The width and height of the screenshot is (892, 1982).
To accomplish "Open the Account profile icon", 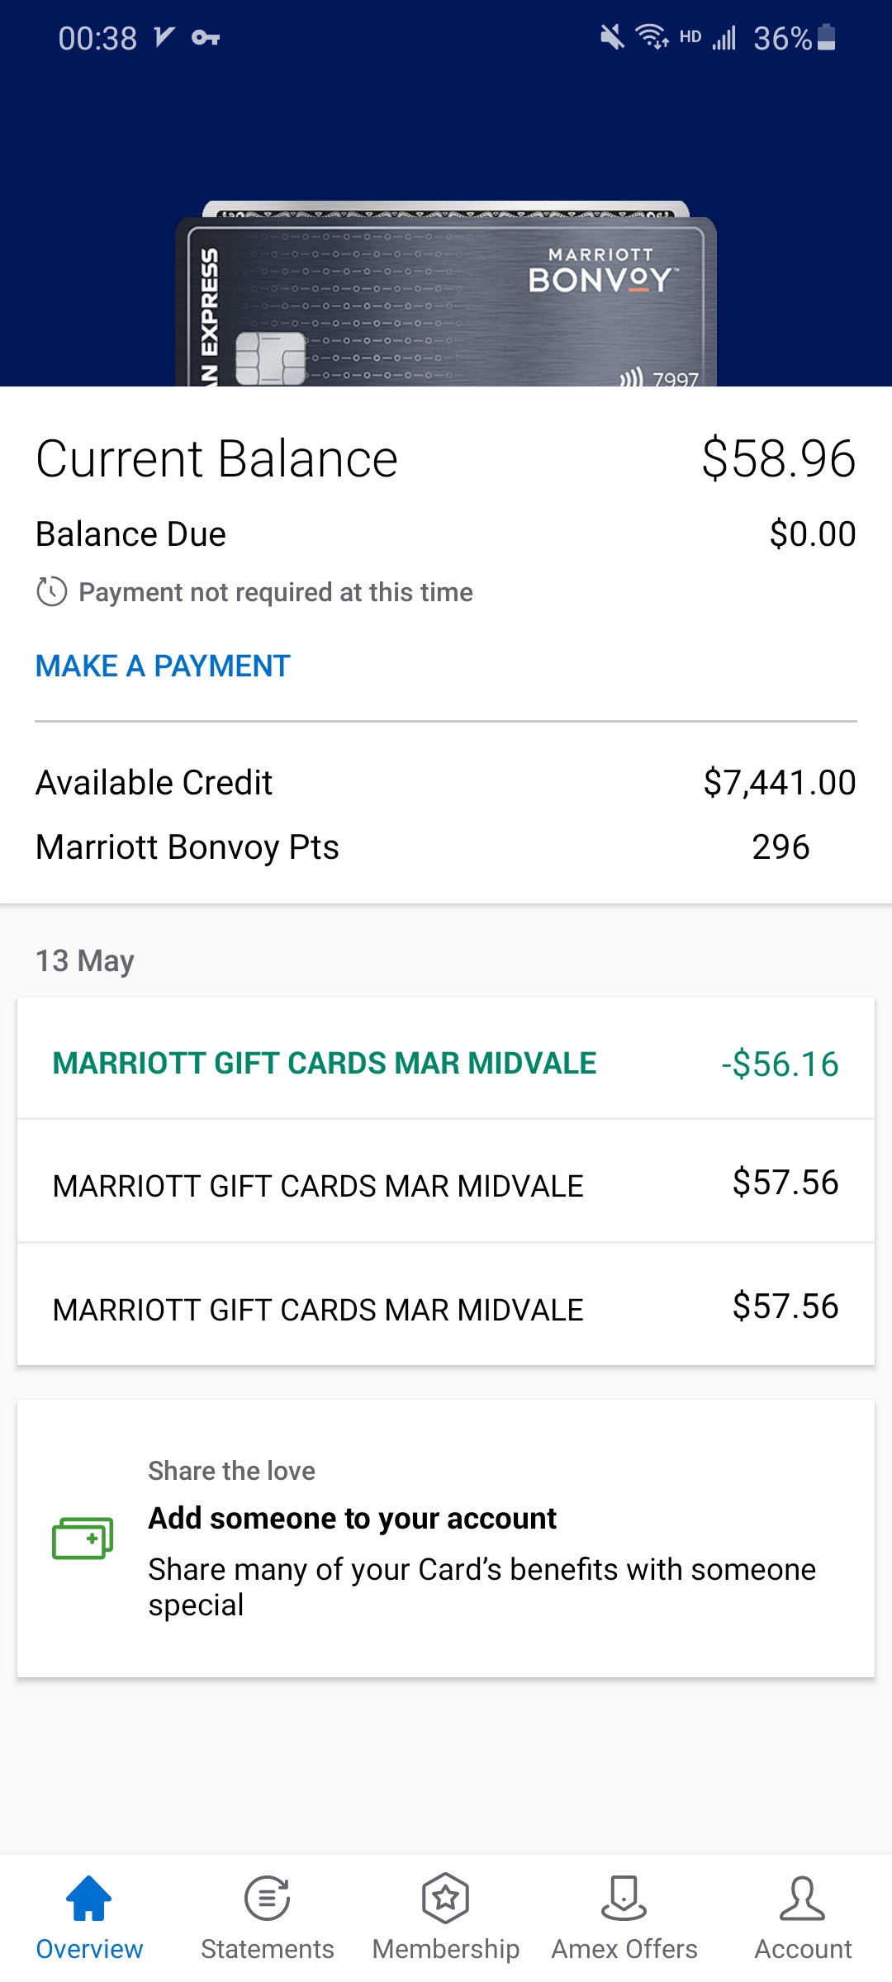I will coord(803,1898).
